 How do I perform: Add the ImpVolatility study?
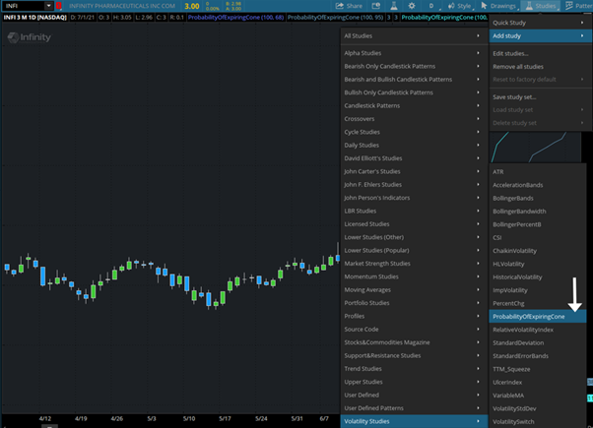(538, 290)
